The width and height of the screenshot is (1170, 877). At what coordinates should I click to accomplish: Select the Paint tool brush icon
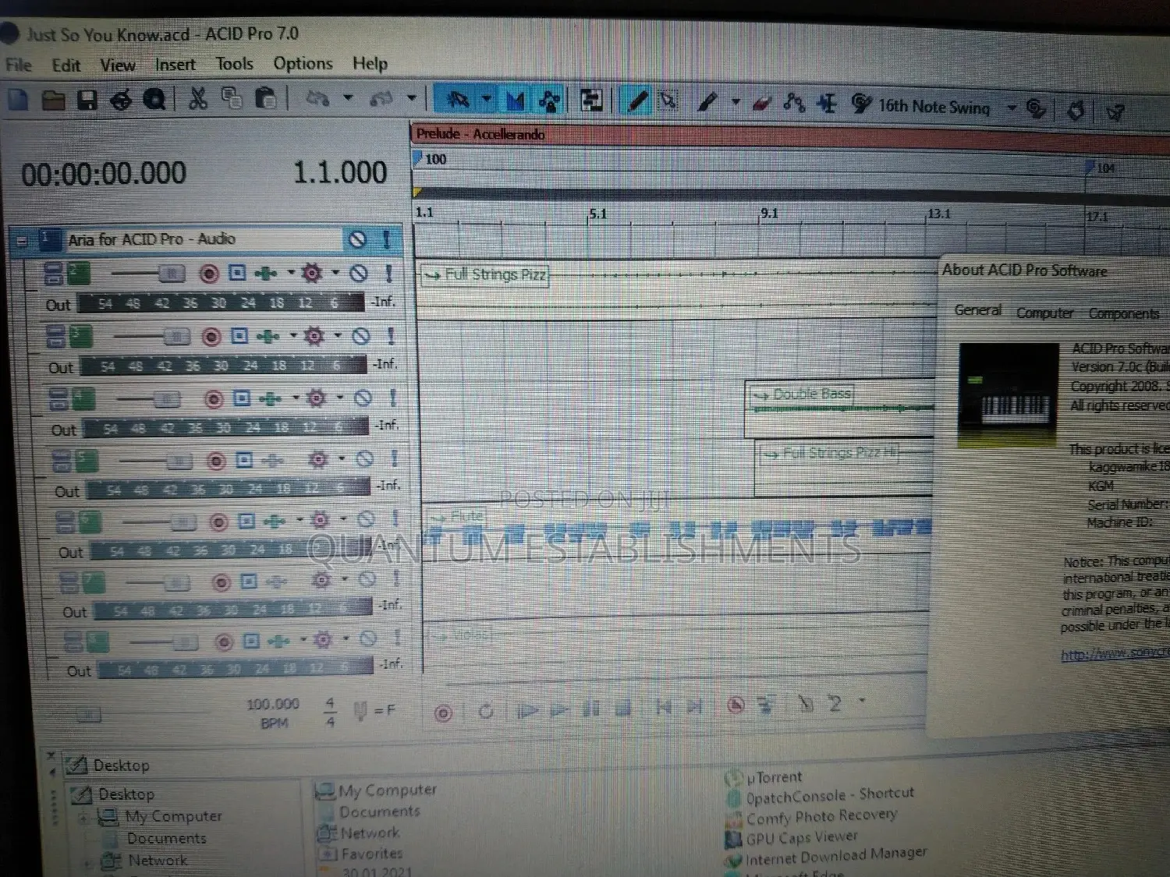pyautogui.click(x=708, y=101)
